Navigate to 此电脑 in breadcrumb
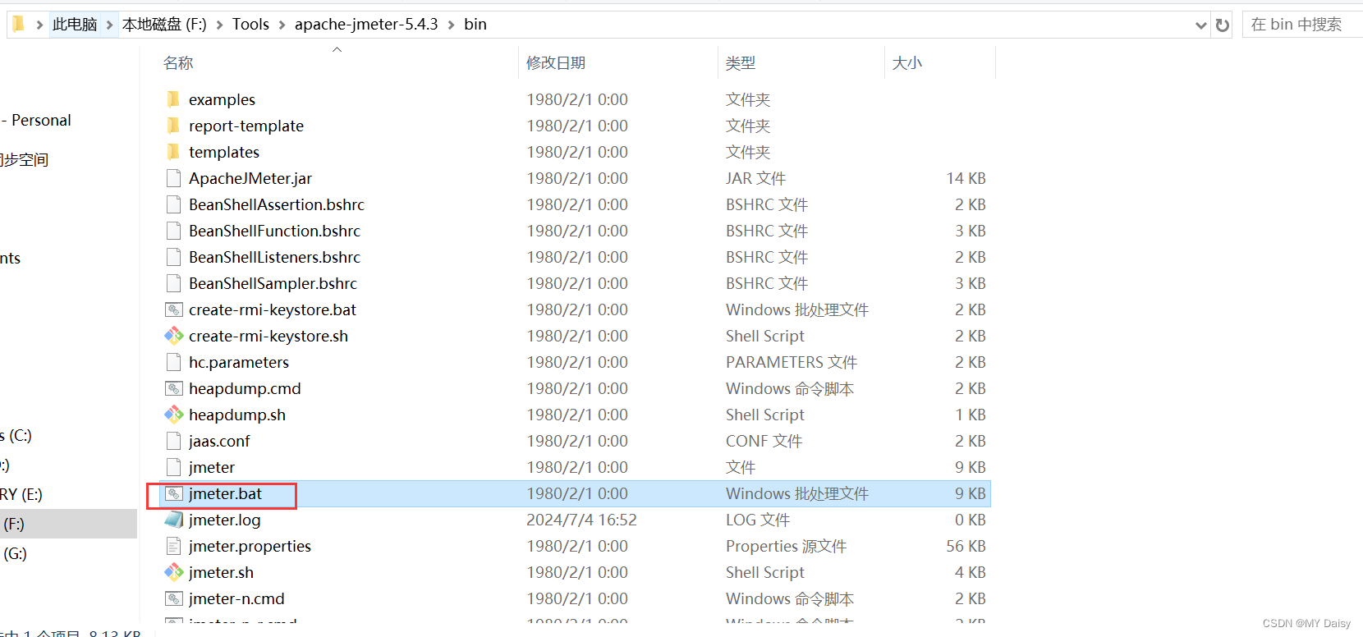 (x=75, y=25)
